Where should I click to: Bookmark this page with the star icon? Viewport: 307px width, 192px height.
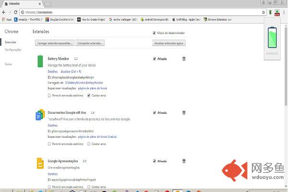click(263, 12)
